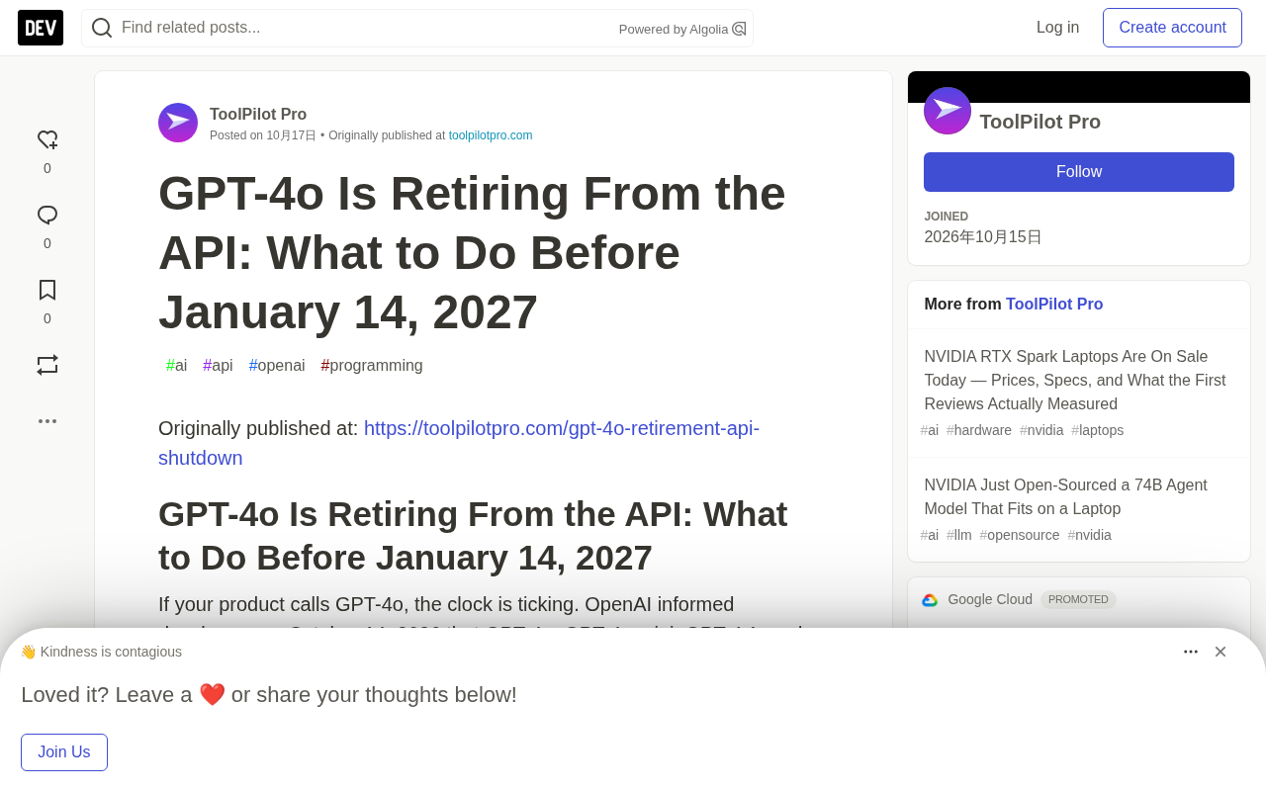This screenshot has height=791, width=1266.
Task: Jump to comments via bubble icon
Action: click(x=47, y=216)
